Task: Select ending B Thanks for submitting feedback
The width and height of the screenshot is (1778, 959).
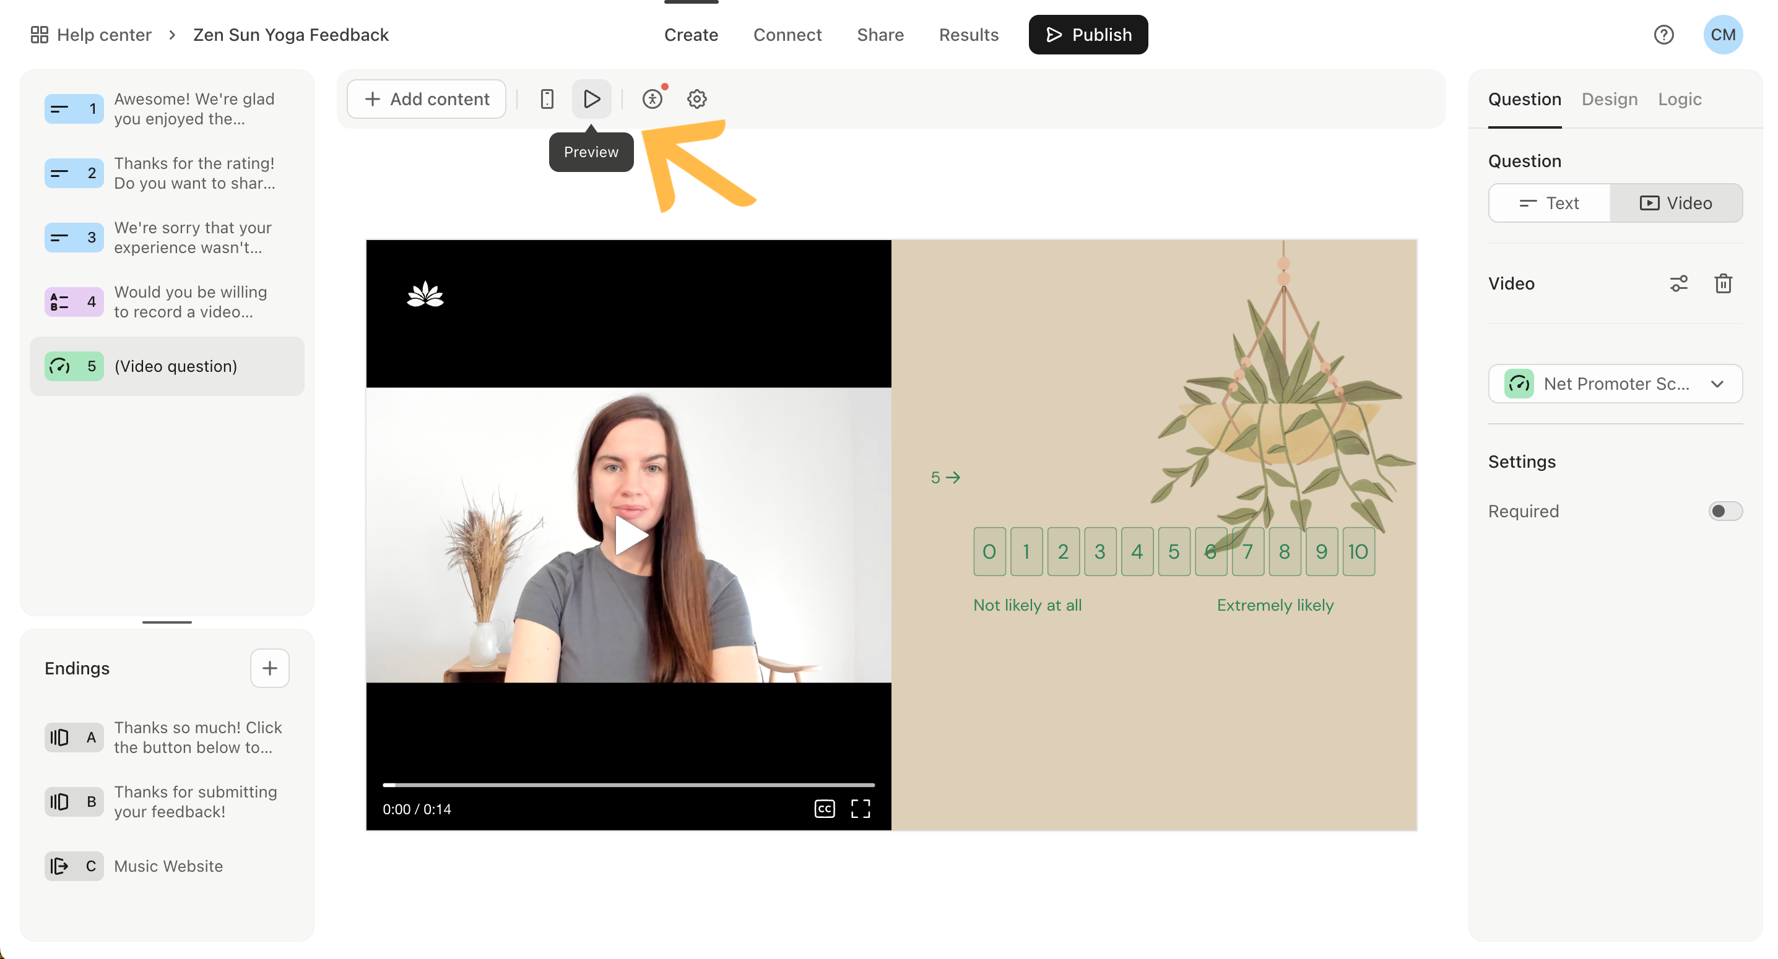Action: (x=167, y=802)
